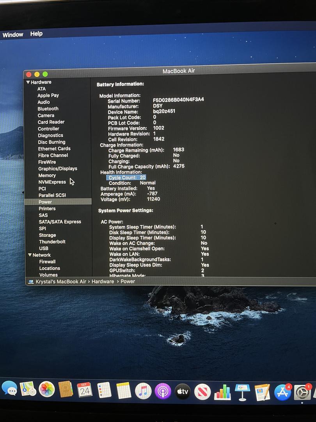Select SPI in the sidebar

43,229
